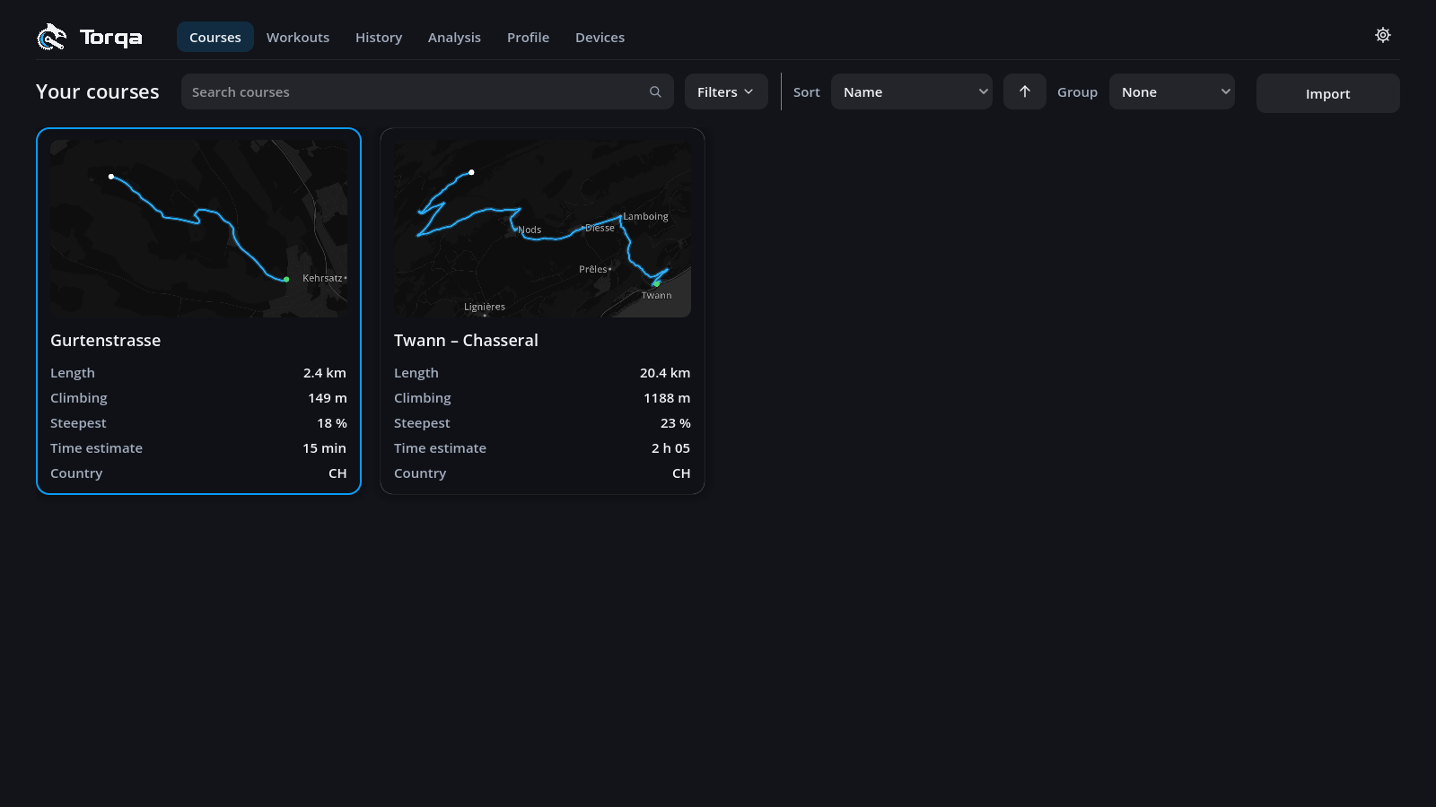Viewport: 1436px width, 807px height.
Task: Go to the History tab
Action: tap(379, 37)
